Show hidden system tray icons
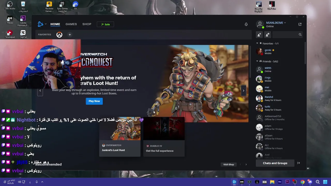The width and height of the screenshot is (331, 186). coord(42,182)
